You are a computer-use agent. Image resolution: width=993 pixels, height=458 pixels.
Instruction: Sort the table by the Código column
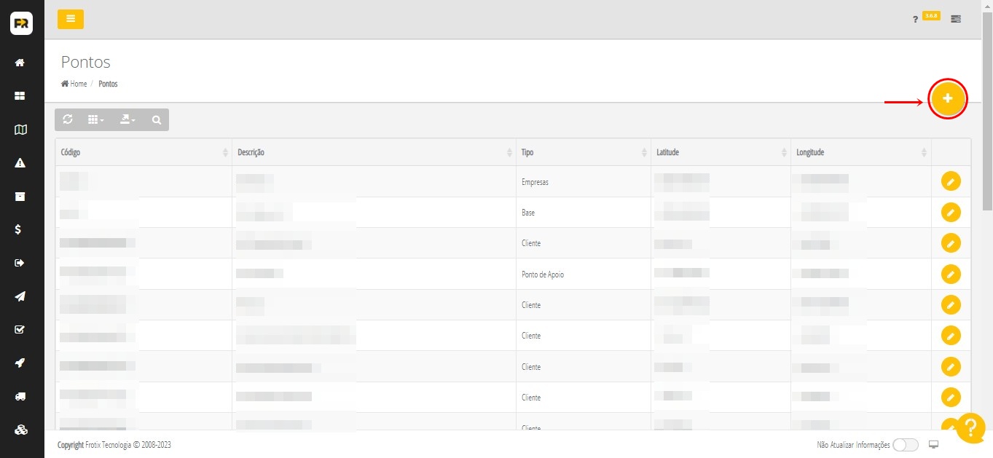[x=143, y=152]
